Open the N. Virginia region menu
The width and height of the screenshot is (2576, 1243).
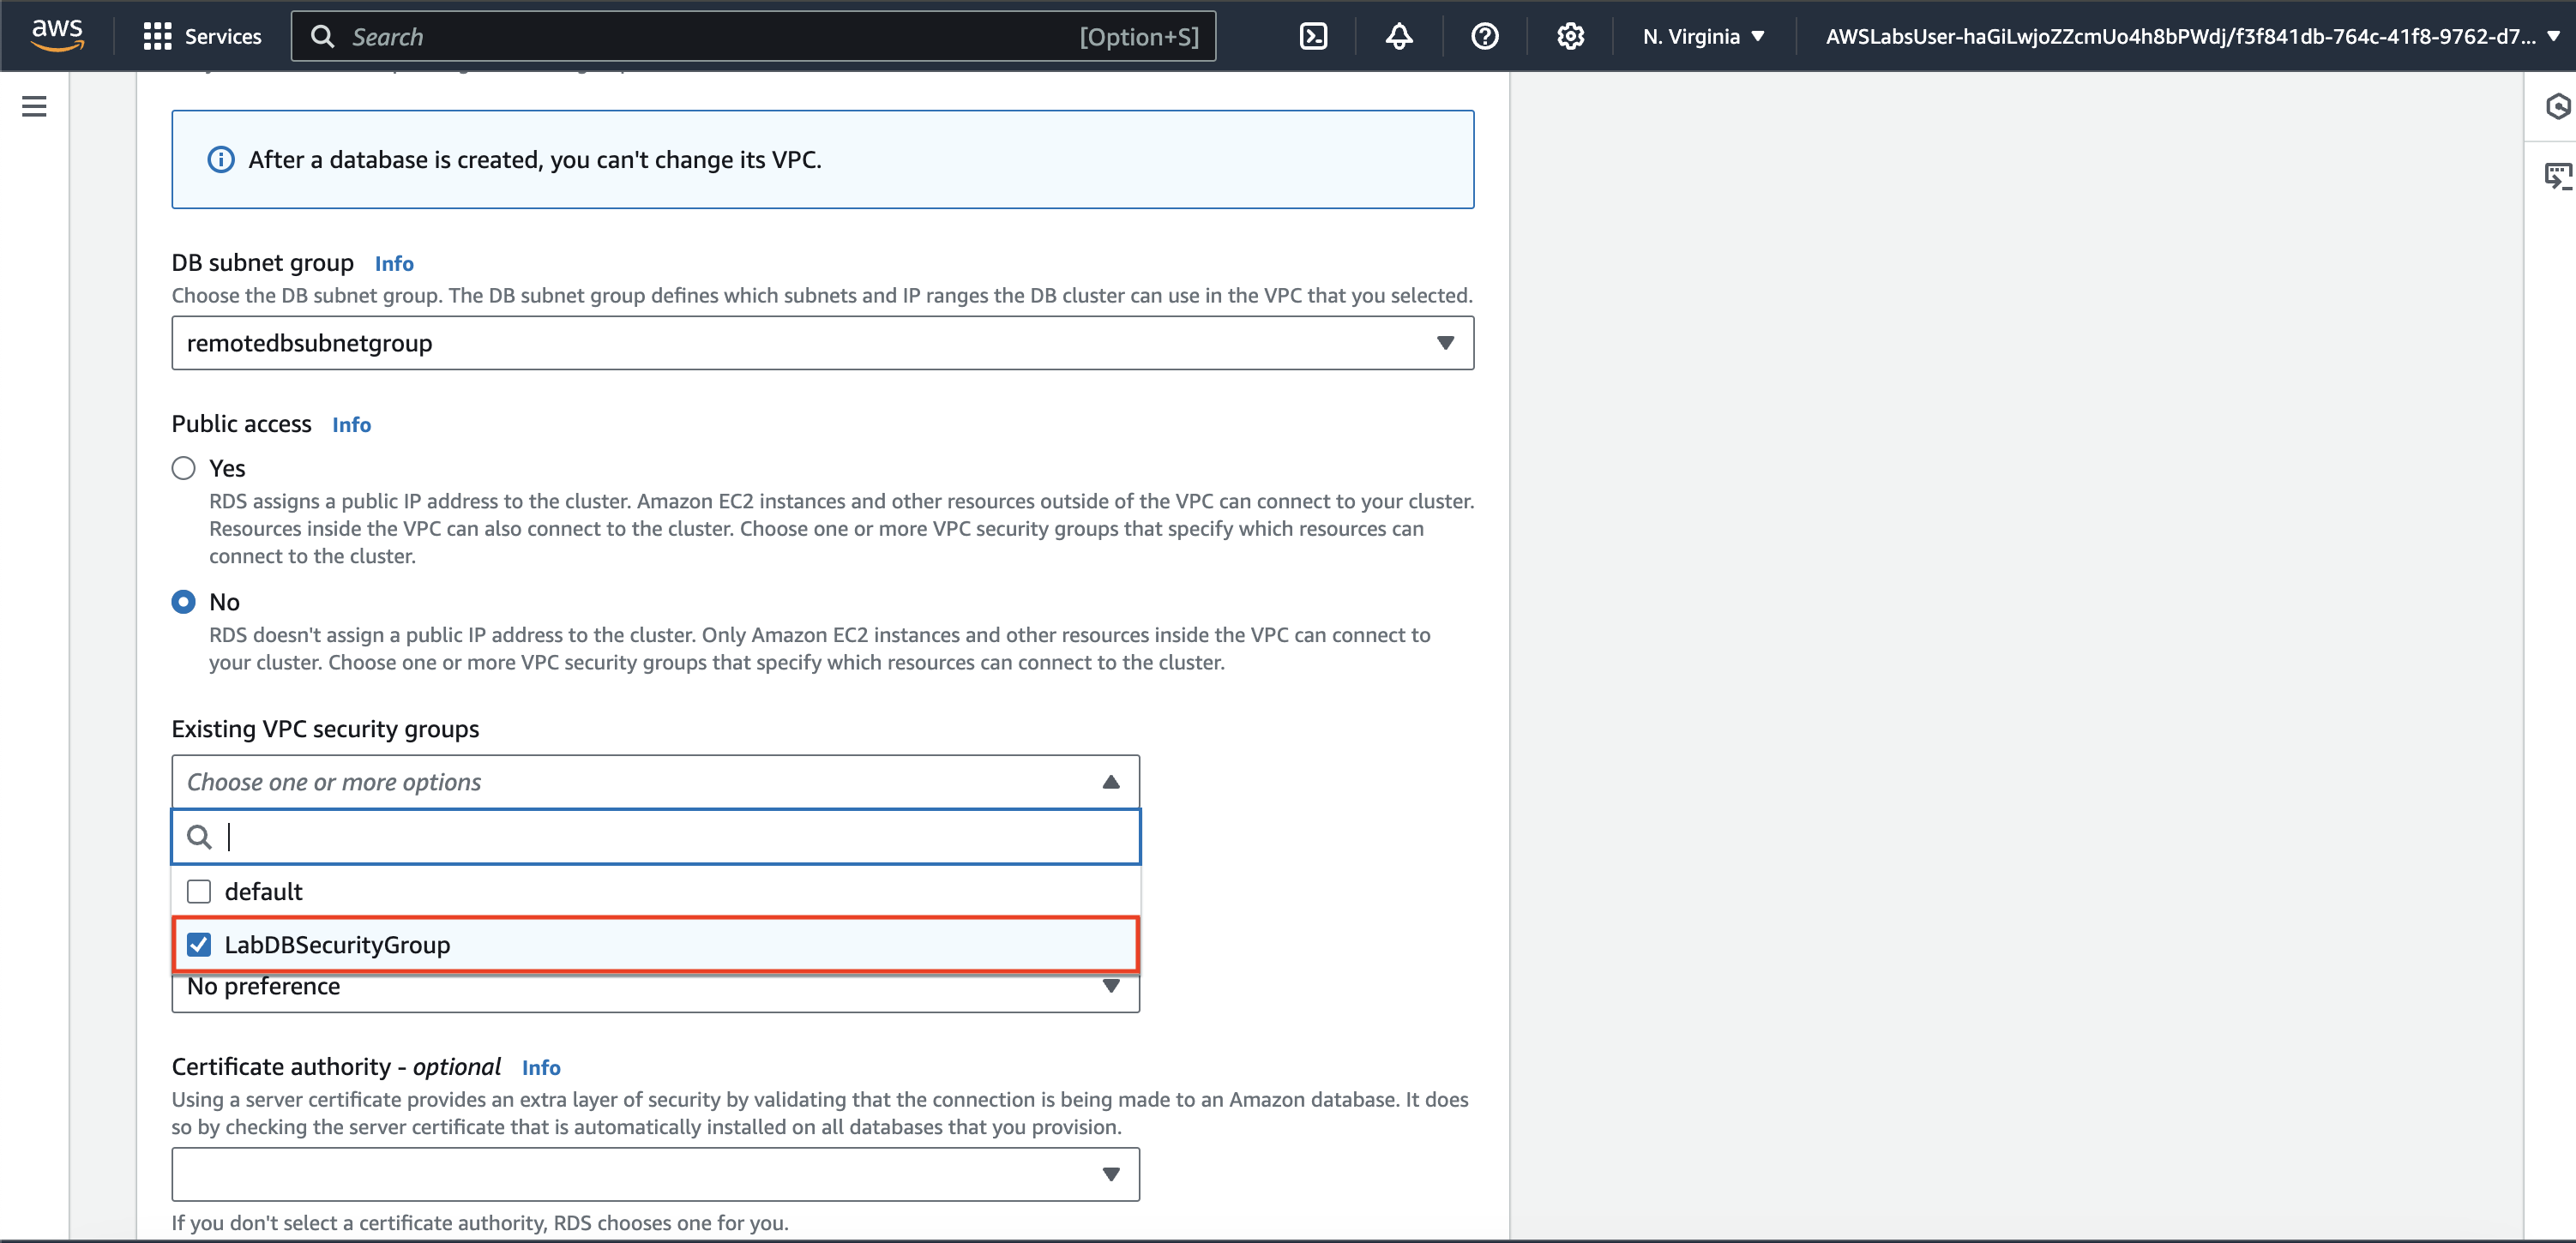tap(1703, 37)
